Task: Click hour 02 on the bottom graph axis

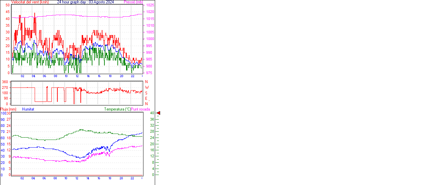Action: (22, 178)
